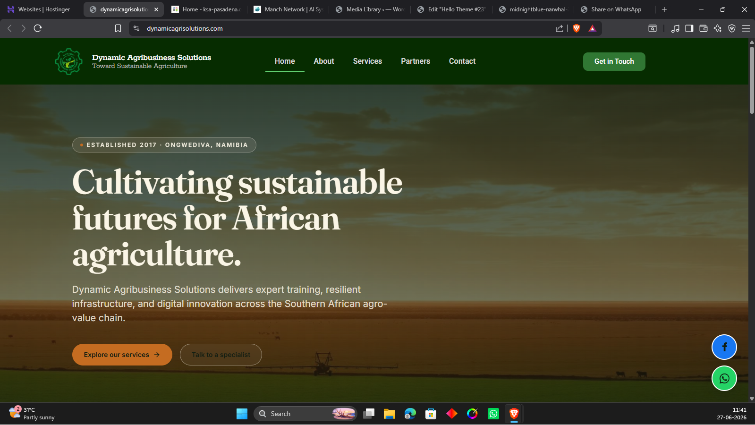Viewport: 755px width, 425px height.
Task: Click the Dynamic Agribusiness Solutions site title
Action: tap(152, 58)
